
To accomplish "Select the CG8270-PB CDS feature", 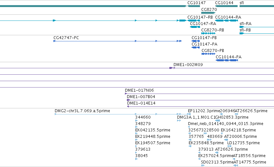I will pyautogui.click(x=208, y=54).
